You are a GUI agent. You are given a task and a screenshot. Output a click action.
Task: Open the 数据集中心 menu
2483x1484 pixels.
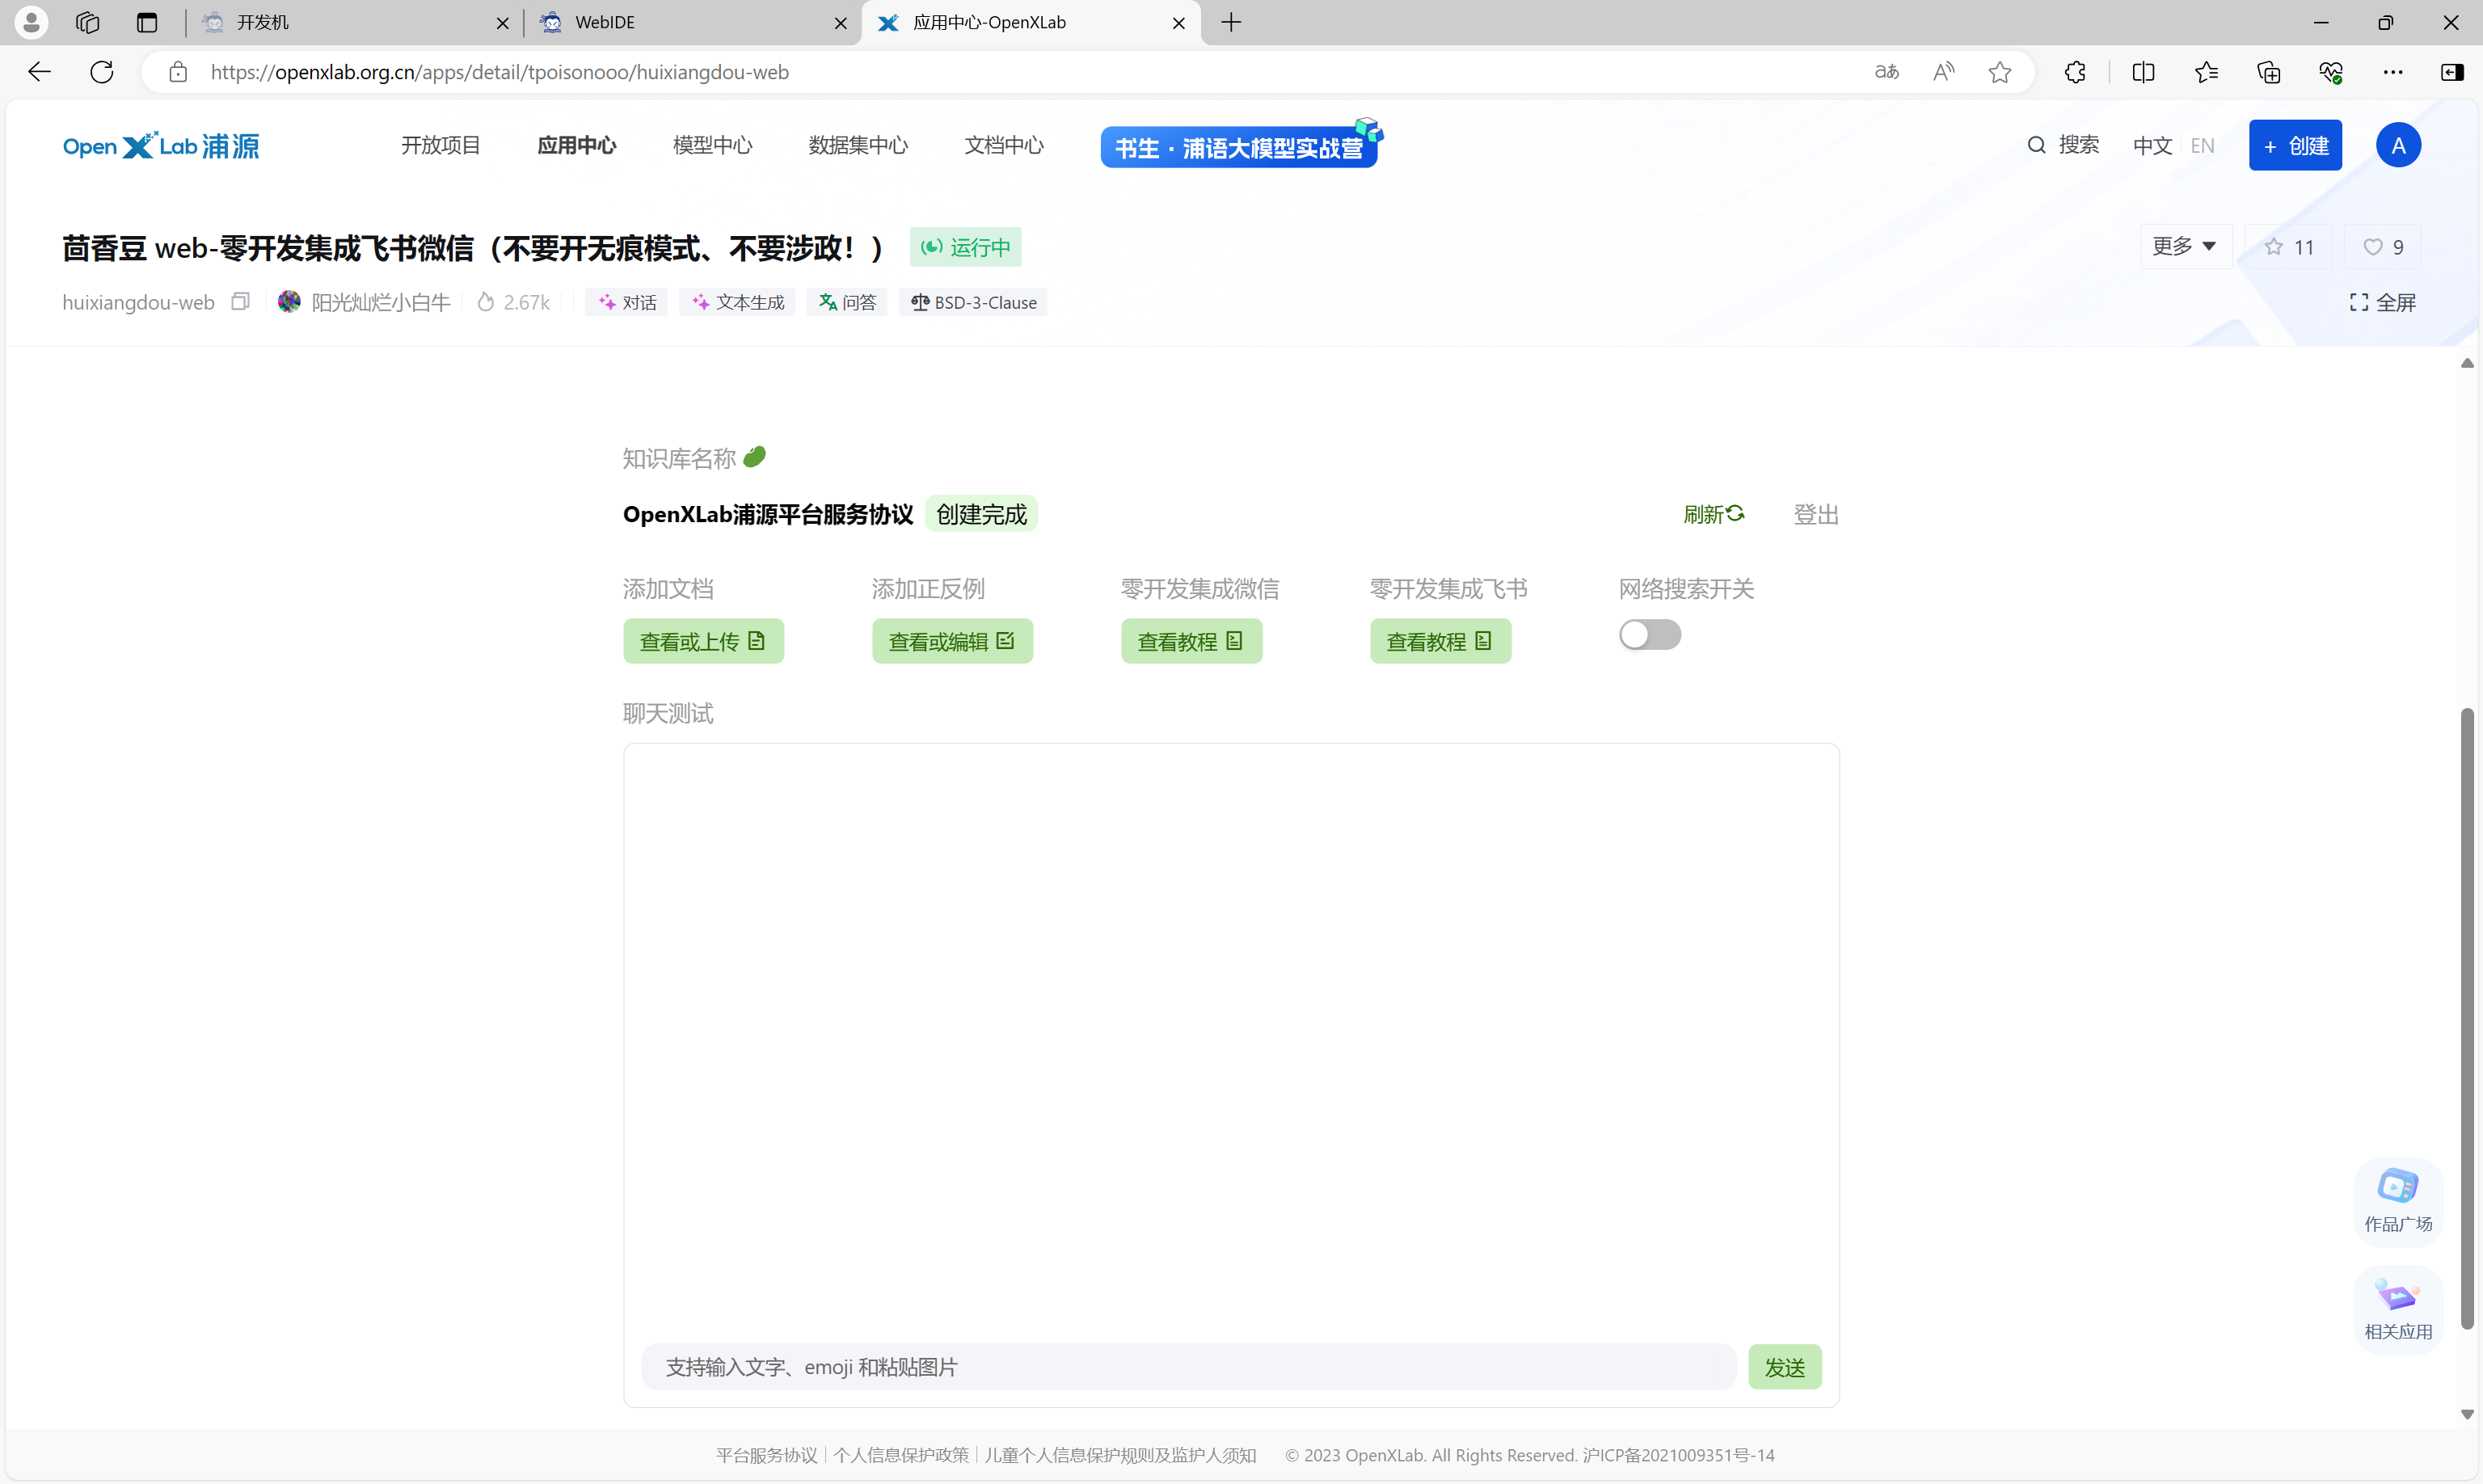click(x=858, y=145)
